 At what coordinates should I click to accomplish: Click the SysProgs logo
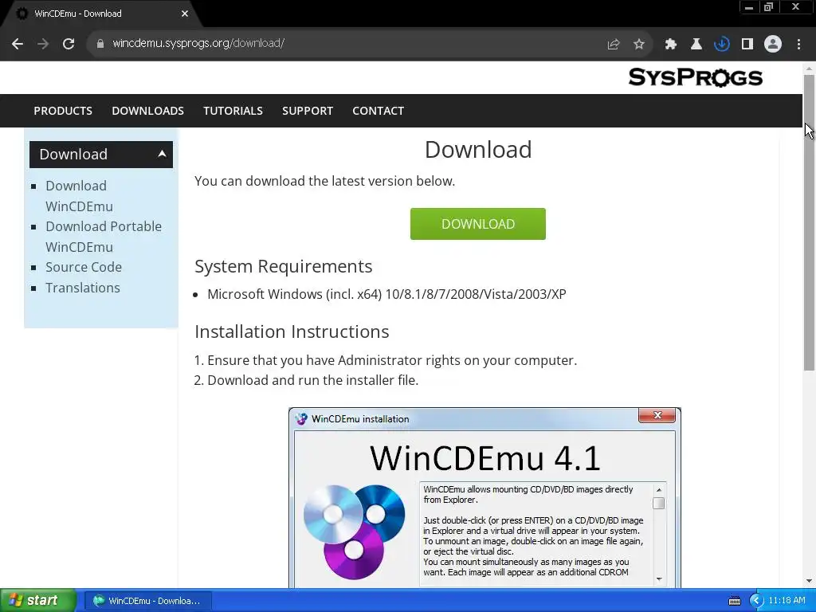pos(695,77)
